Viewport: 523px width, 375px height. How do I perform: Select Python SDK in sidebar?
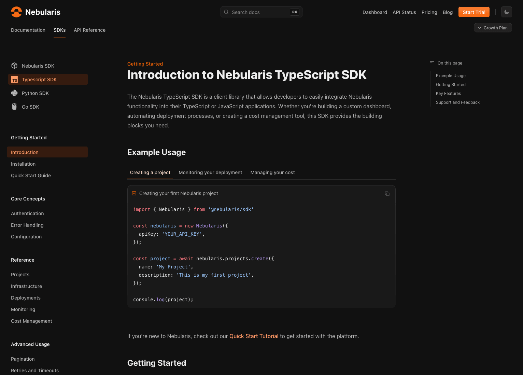pos(48,93)
